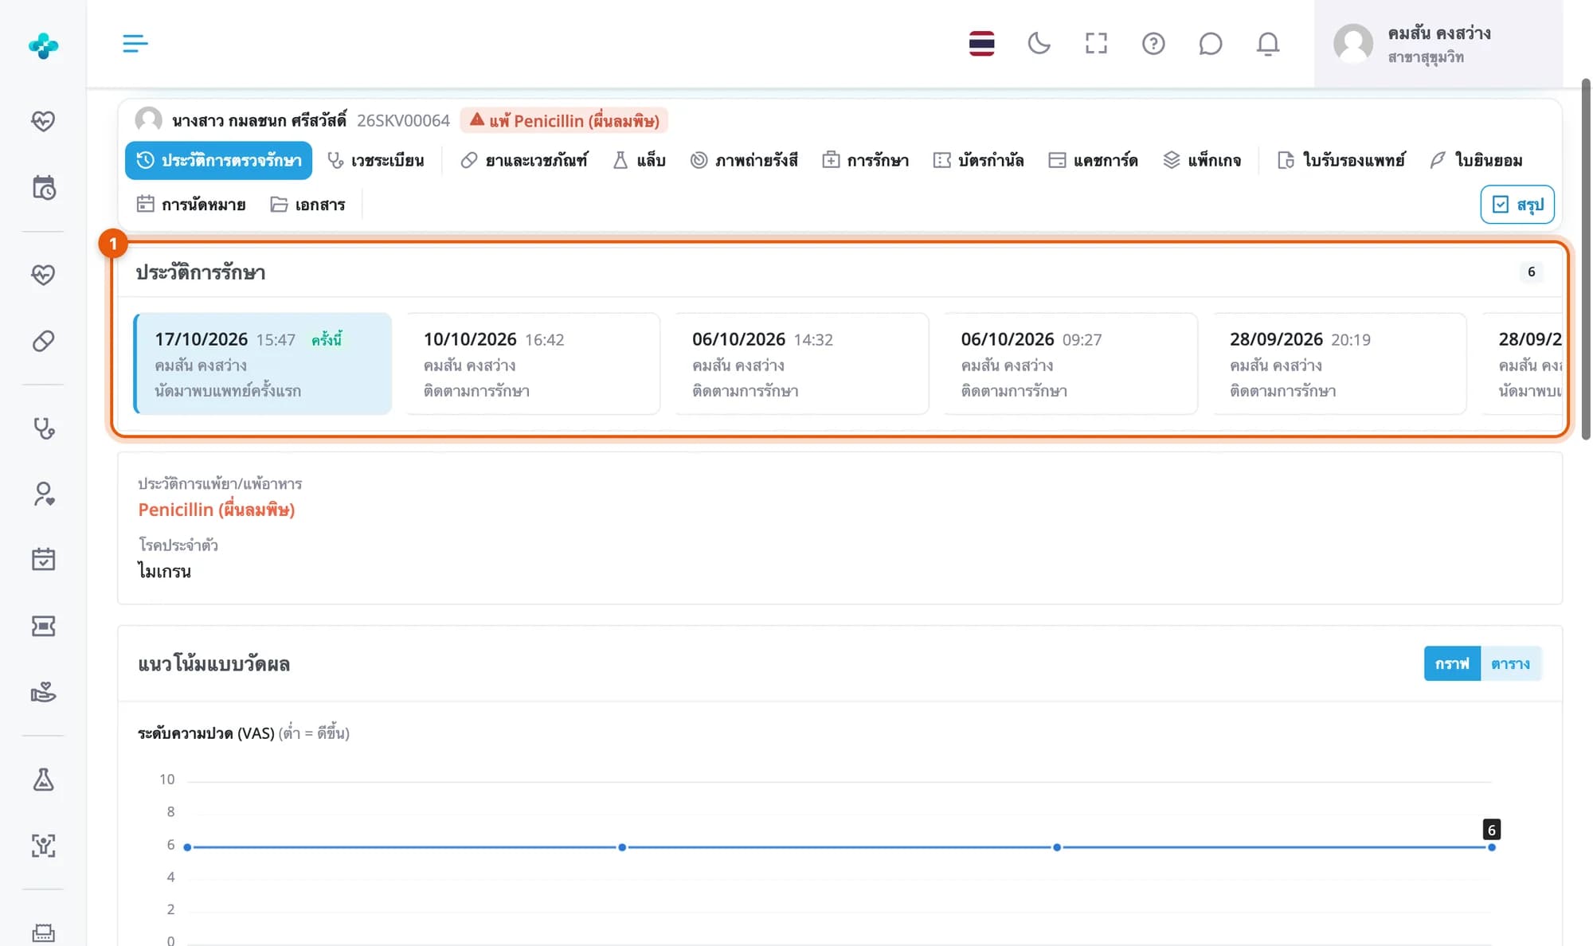1593x946 pixels.
Task: Select the 28/09/2026 20:19 visit card
Action: (1338, 364)
